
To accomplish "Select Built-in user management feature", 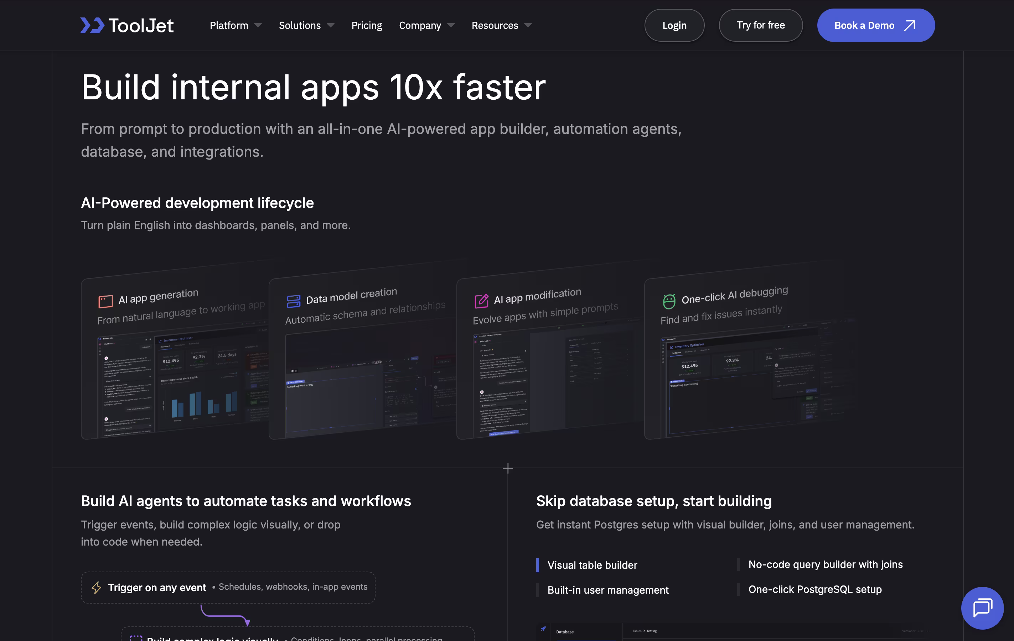I will pos(607,590).
